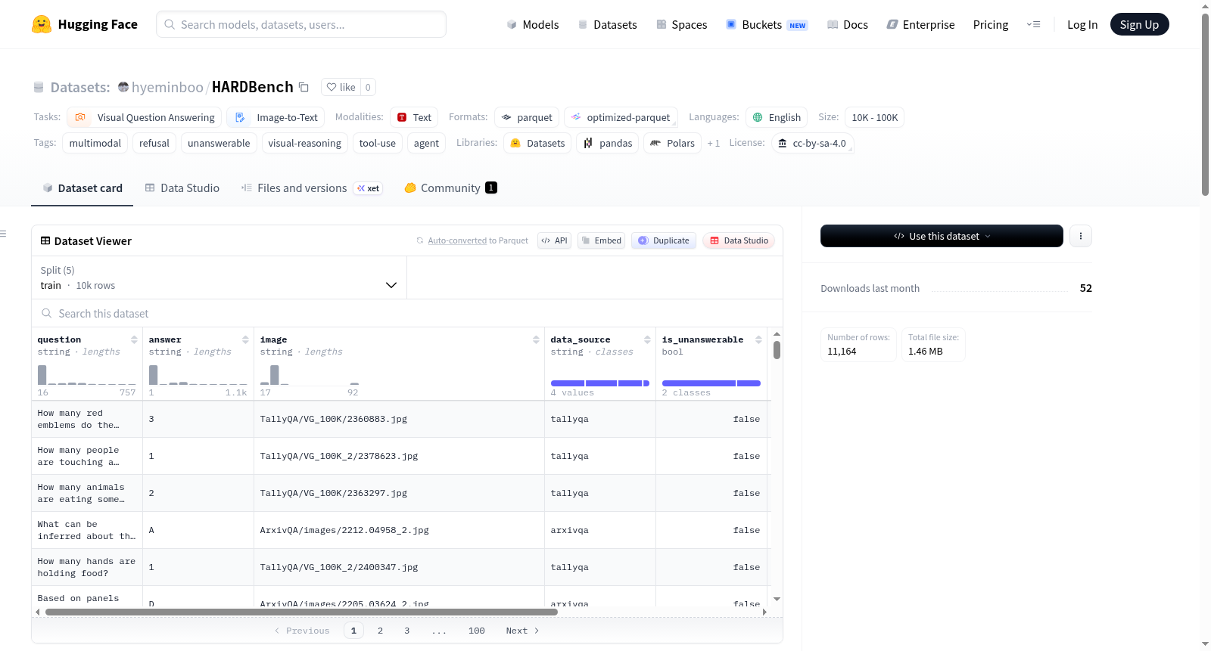Sort the image column
1211x651 pixels.
[536, 339]
